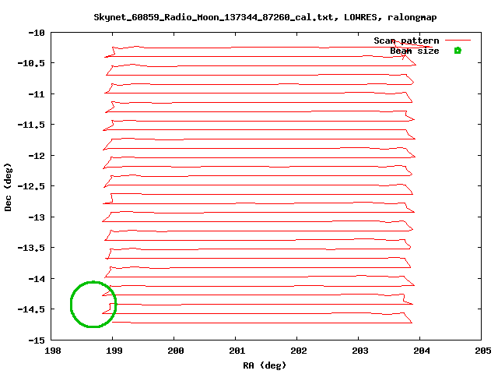Click the y-axis tick label -11

click(x=37, y=94)
